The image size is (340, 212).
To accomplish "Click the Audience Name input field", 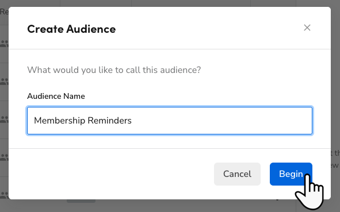I will [x=170, y=121].
